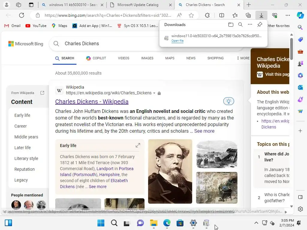Open Browser essentials heart icon
The image size is (307, 230).
pos(275,15)
